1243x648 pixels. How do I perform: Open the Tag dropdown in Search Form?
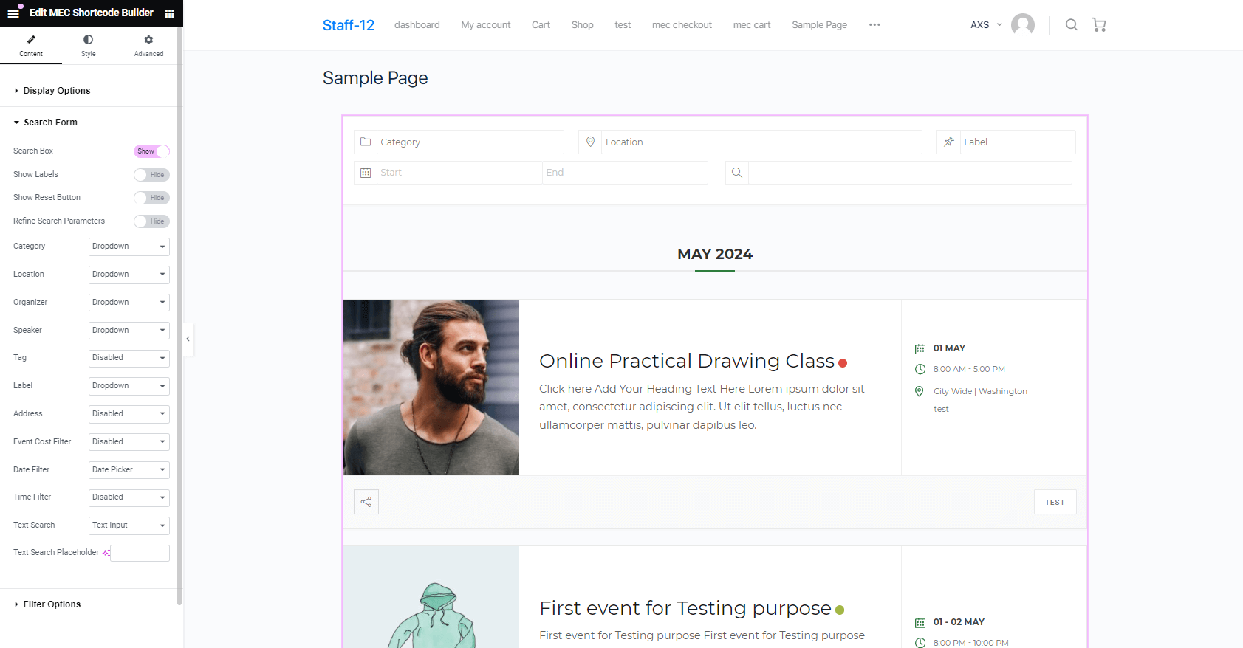(129, 358)
